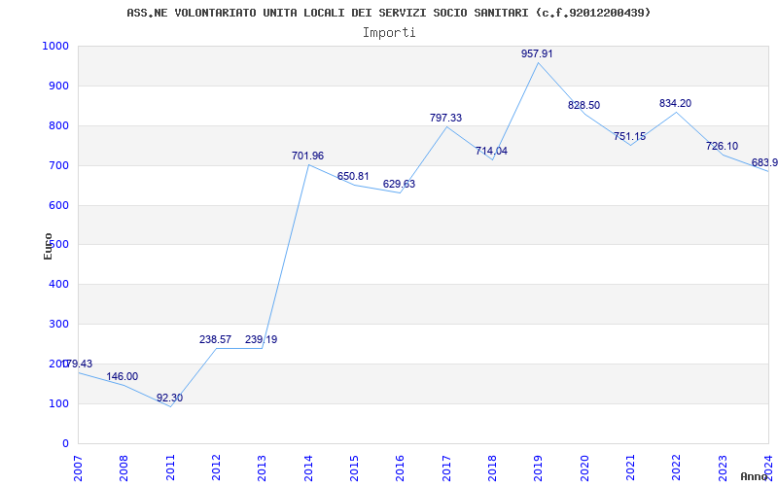Viewport: 778px width, 486px height.
Task: Click the 100 y-axis tick label
Action: click(x=58, y=403)
